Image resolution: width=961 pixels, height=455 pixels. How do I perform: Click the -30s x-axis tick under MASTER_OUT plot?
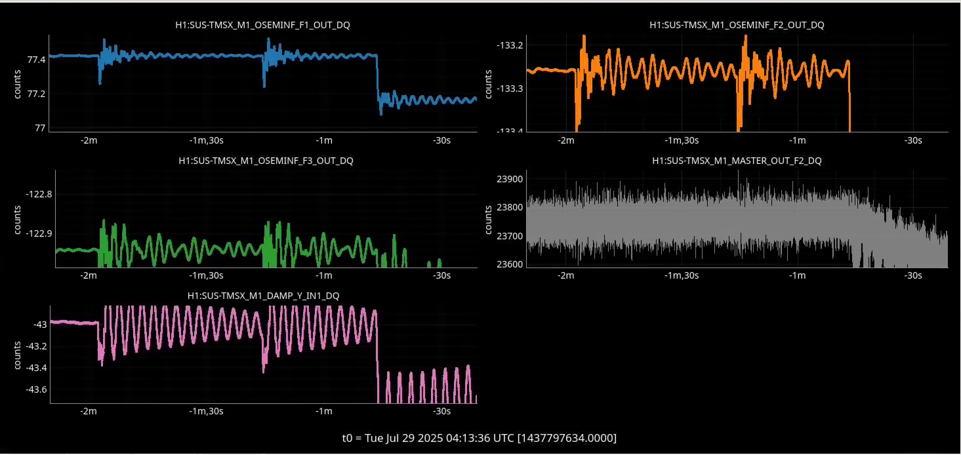pos(913,276)
